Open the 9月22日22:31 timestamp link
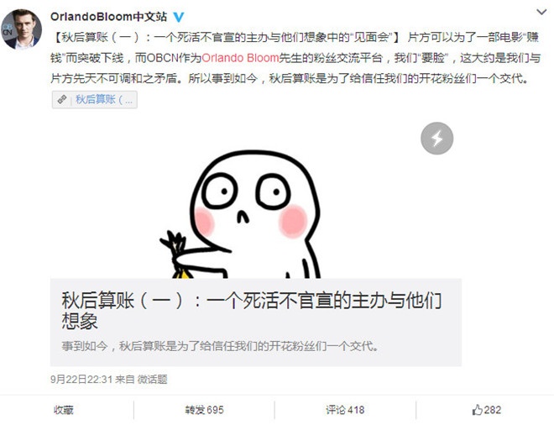 click(81, 380)
